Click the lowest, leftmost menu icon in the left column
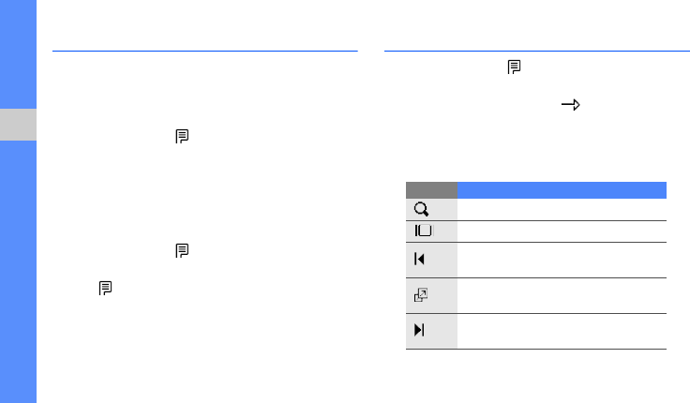 pos(104,291)
